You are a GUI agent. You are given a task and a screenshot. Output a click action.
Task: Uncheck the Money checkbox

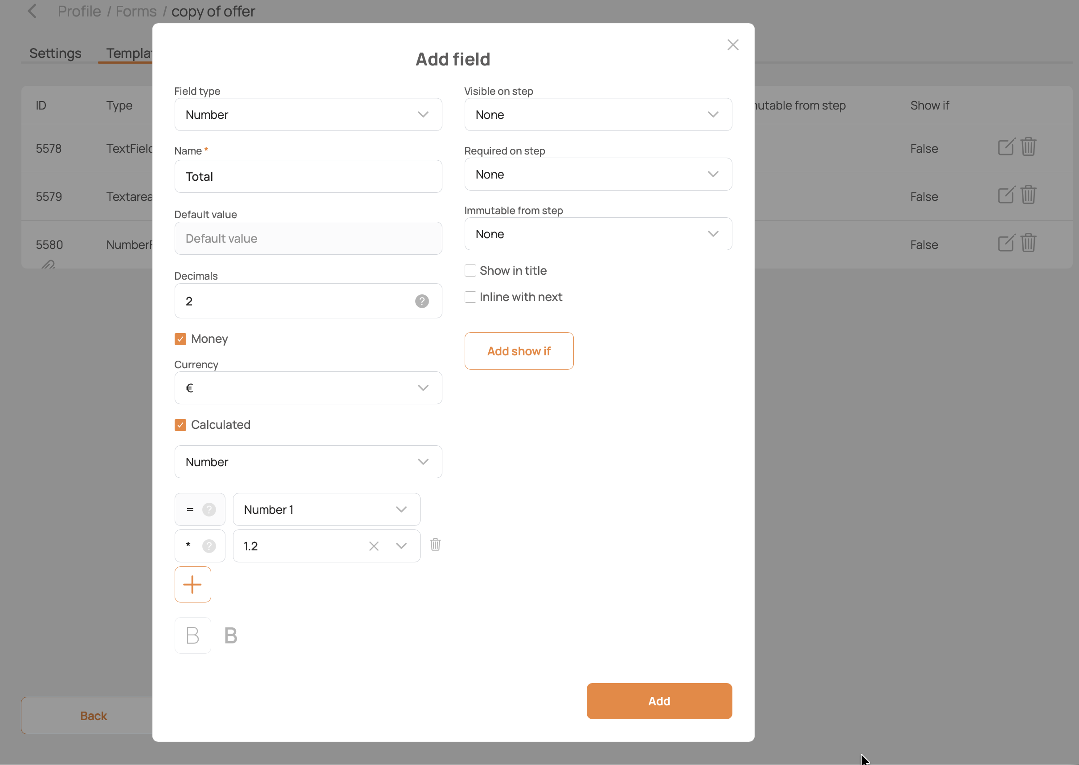point(180,339)
